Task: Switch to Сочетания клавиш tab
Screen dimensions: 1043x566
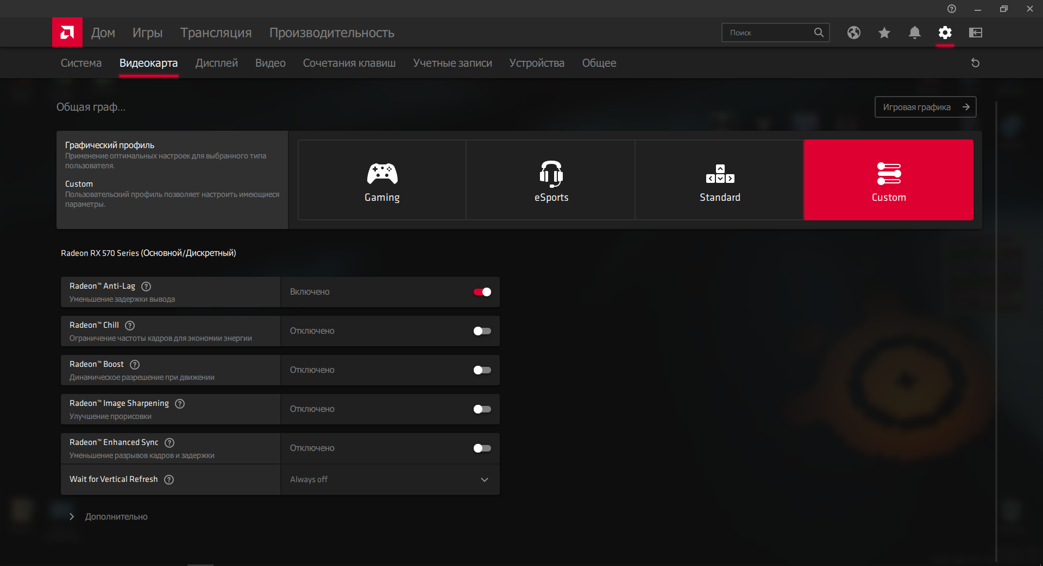Action: click(349, 63)
